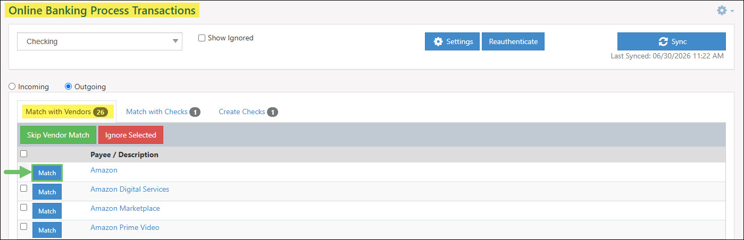
Task: Click the red Ignore Selected button
Action: [x=130, y=135]
